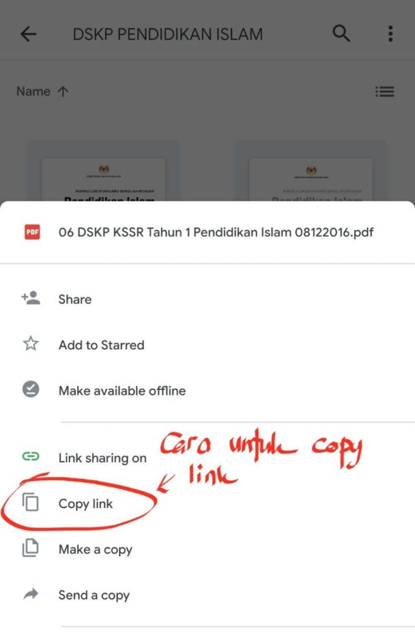
Task: Toggle Add to Starred
Action: (207, 345)
